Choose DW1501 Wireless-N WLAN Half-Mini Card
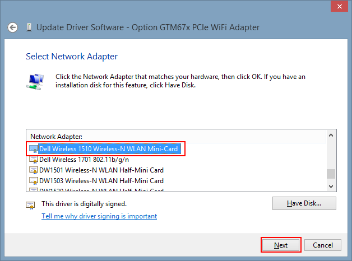 click(101, 170)
